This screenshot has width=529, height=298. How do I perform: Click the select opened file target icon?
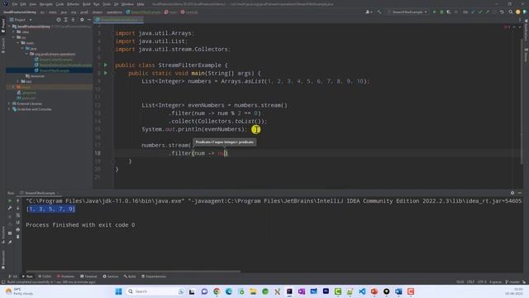59,20
